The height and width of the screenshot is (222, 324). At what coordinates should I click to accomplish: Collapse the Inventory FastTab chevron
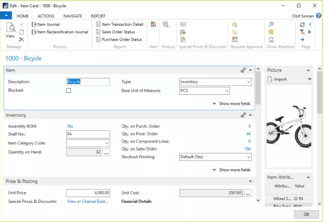[x=250, y=115]
